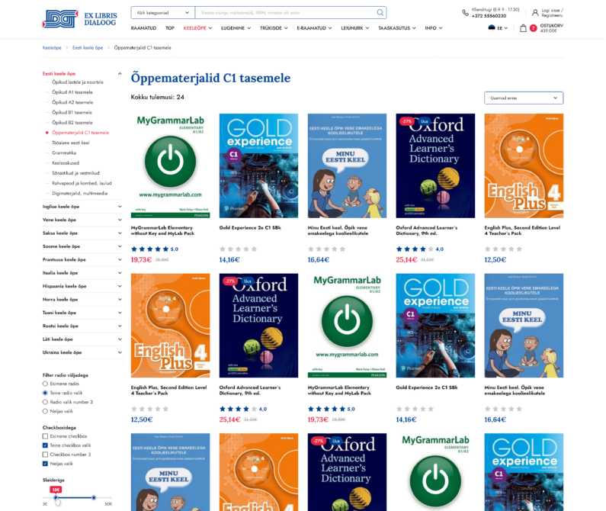Check the Esimene checkbox
This screenshot has width=606, height=511.
pyautogui.click(x=45, y=436)
